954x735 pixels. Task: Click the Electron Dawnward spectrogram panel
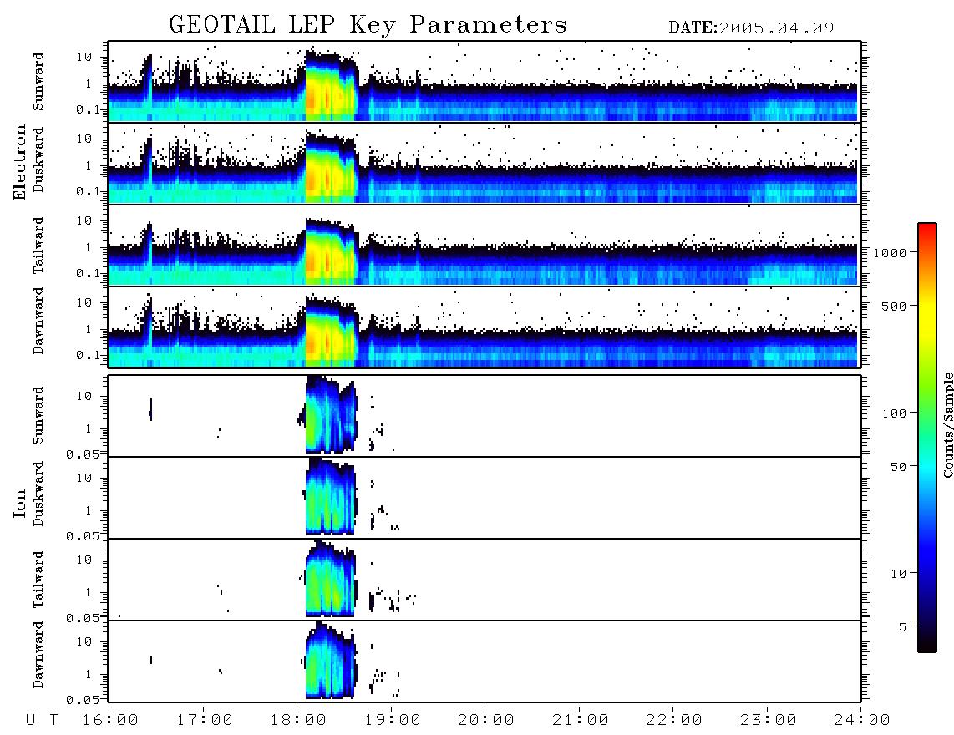click(485, 327)
